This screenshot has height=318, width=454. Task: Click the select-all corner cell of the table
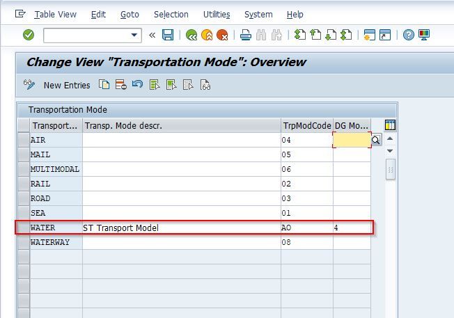click(24, 125)
